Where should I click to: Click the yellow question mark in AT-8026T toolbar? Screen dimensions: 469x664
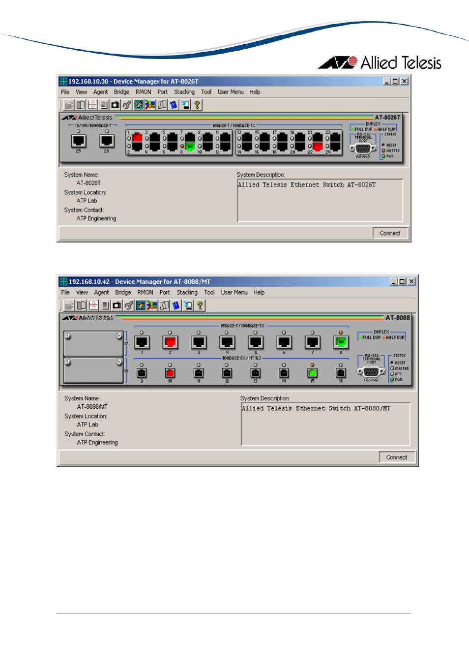(x=197, y=105)
